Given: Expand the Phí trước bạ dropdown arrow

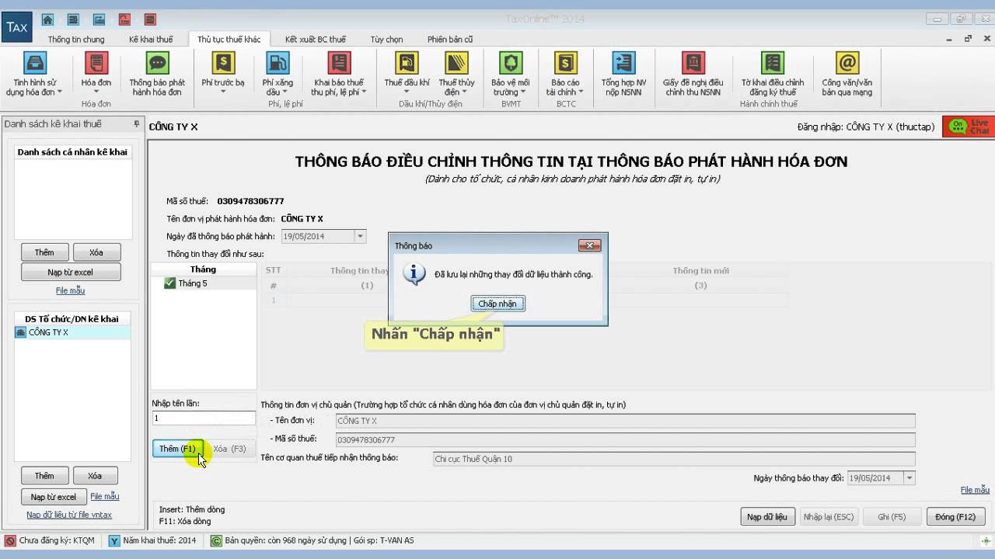Looking at the screenshot, I should tap(223, 92).
